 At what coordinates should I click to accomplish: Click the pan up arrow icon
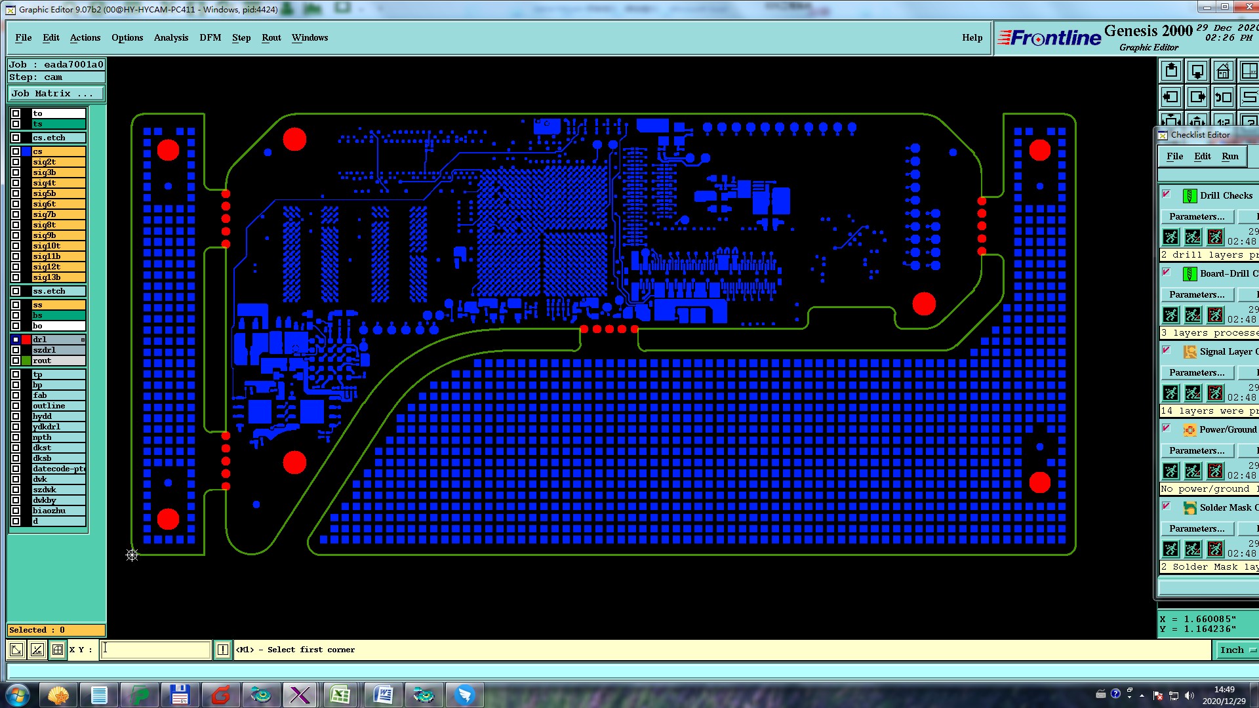tap(1171, 71)
